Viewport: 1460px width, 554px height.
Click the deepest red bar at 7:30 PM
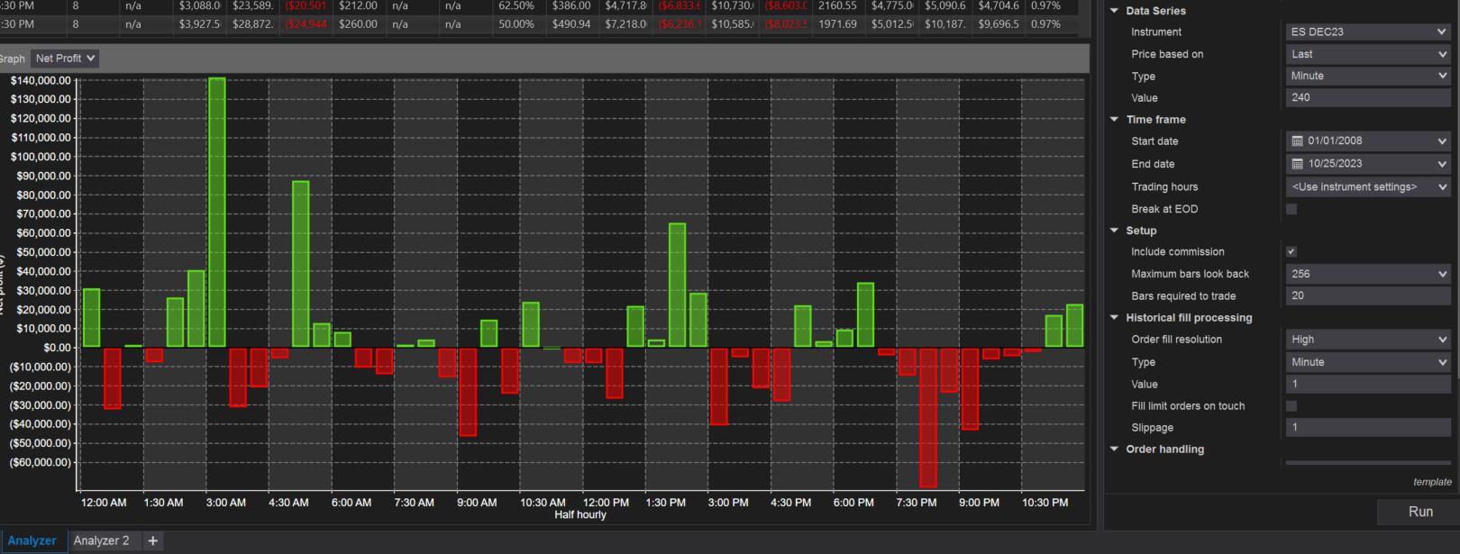928,417
